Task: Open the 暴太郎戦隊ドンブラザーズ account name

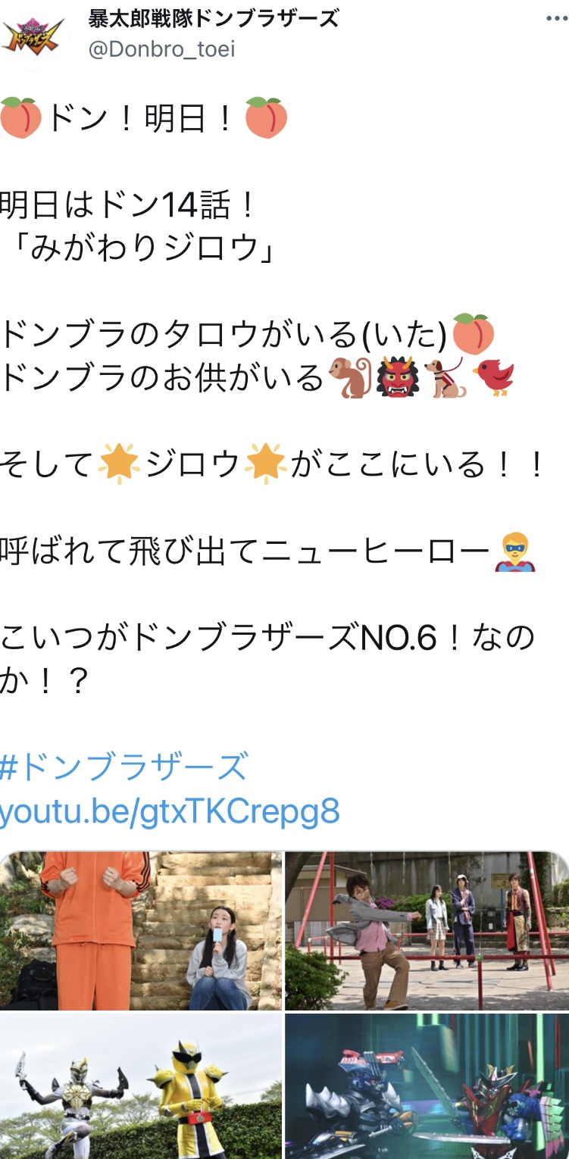Action: tap(214, 18)
